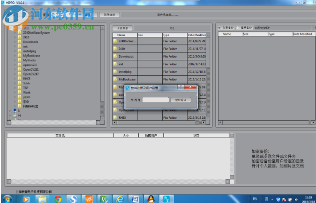316x203 pixels.
Task: Click the 上级目录 parent directory button
Action: coord(123,28)
